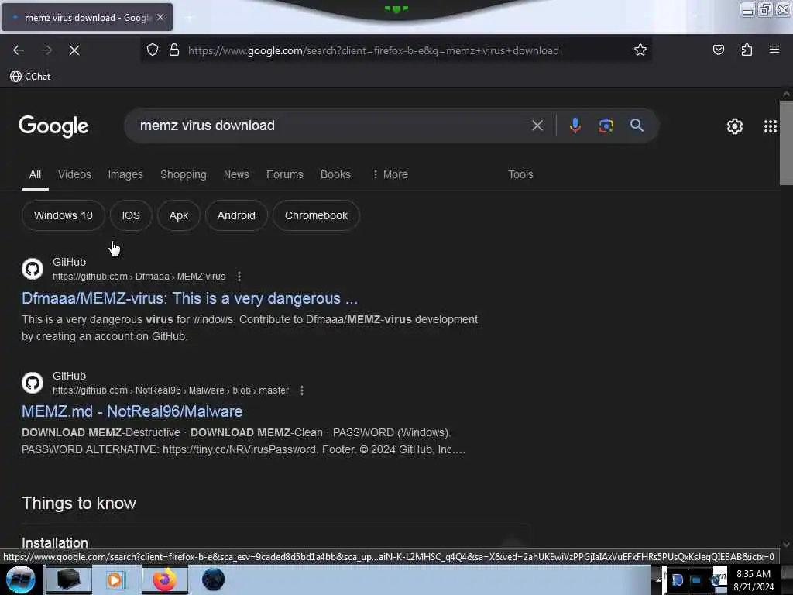This screenshot has height=595, width=793.
Task: Click the forward navigation arrow
Action: pos(46,50)
